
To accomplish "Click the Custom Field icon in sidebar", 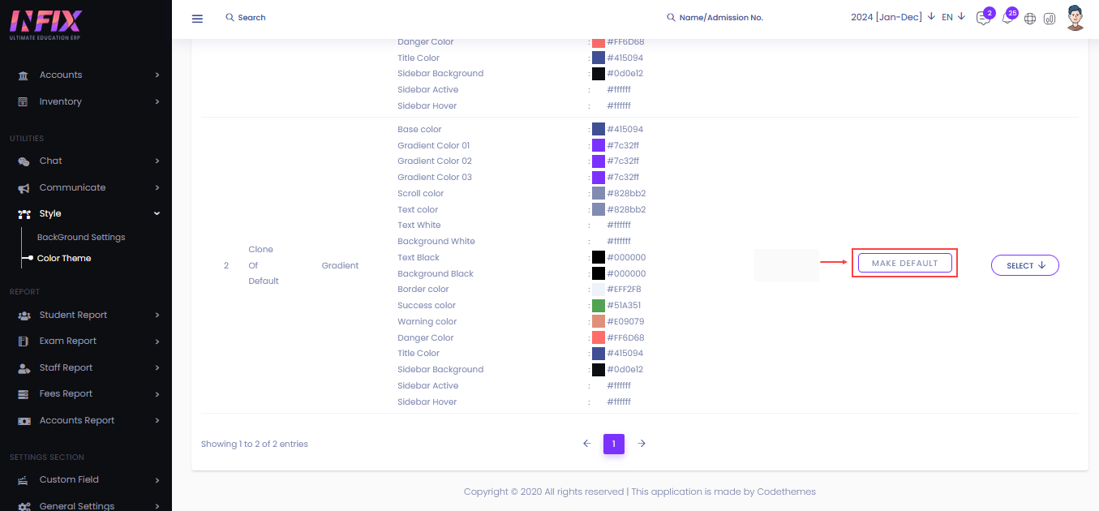I will point(24,479).
